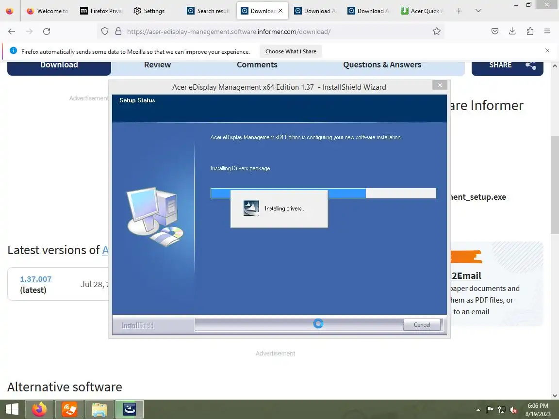
Task: Activate the installer taskbar icon
Action: (130, 409)
